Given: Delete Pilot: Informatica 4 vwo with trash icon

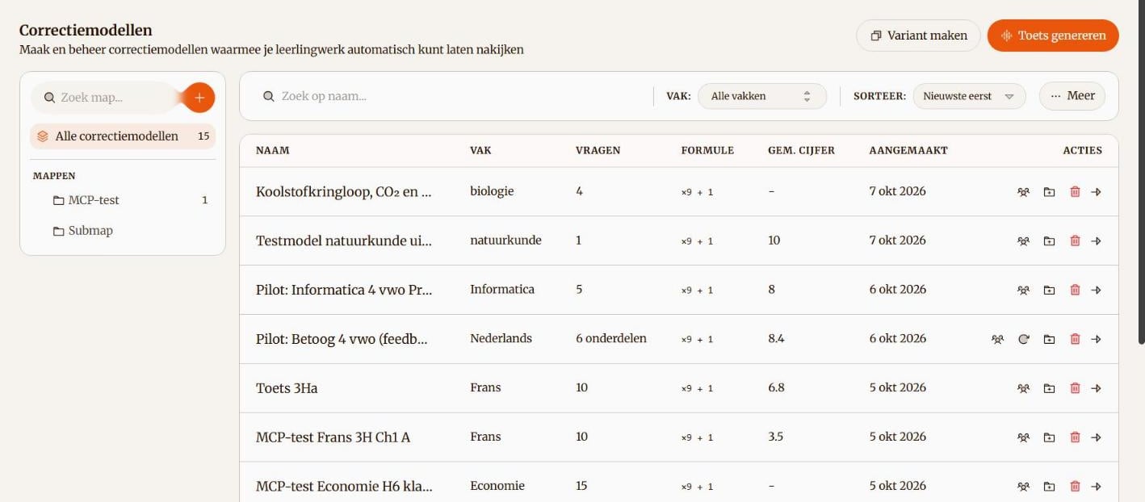Looking at the screenshot, I should point(1075,291).
